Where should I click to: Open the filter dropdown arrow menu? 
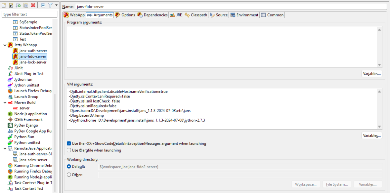click(x=56, y=5)
